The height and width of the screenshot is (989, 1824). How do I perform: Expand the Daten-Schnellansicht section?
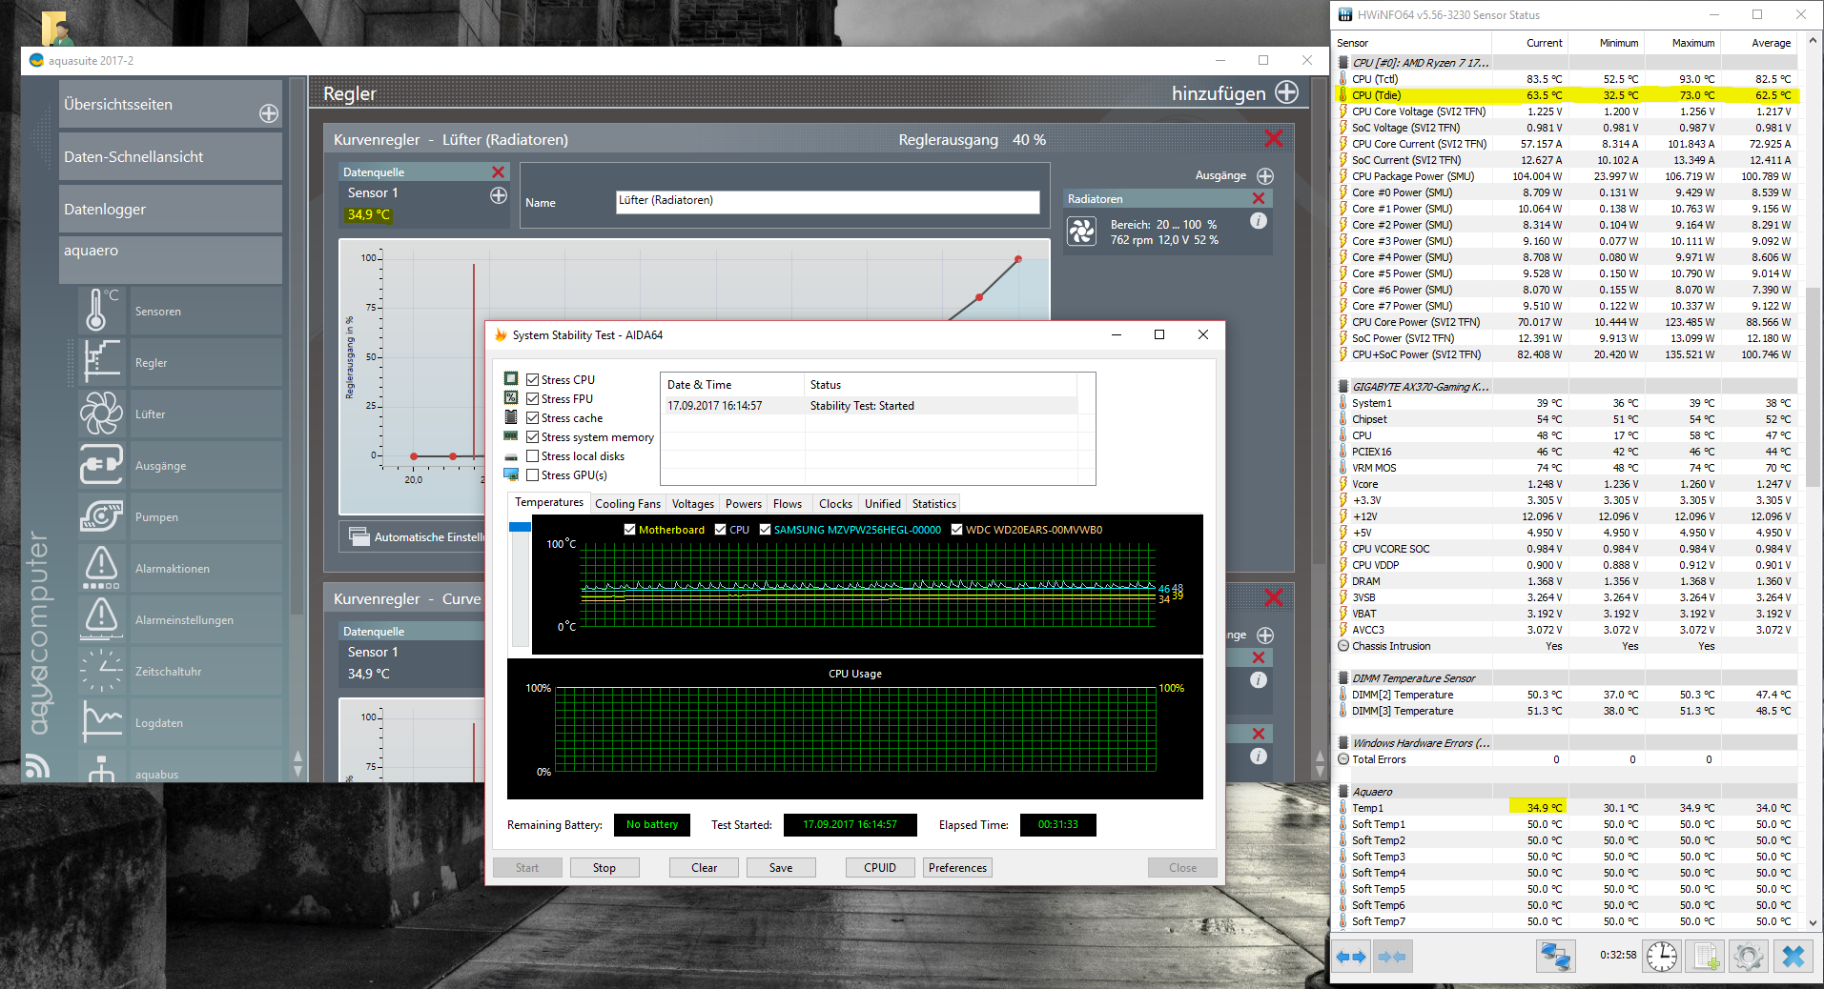(171, 156)
